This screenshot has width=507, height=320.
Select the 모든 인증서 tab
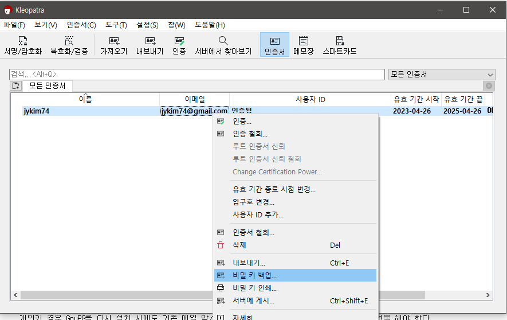tap(47, 86)
